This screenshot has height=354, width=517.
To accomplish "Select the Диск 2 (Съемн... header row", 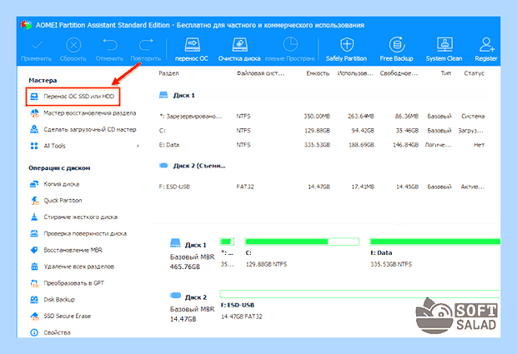I will (x=193, y=166).
